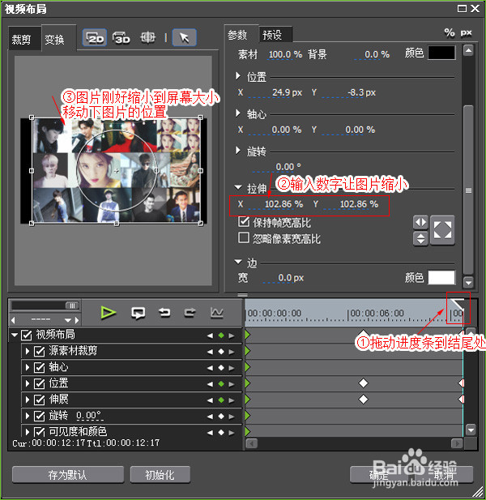Show the keyframe graph curve view
This screenshot has height=500, width=486.
(x=217, y=313)
